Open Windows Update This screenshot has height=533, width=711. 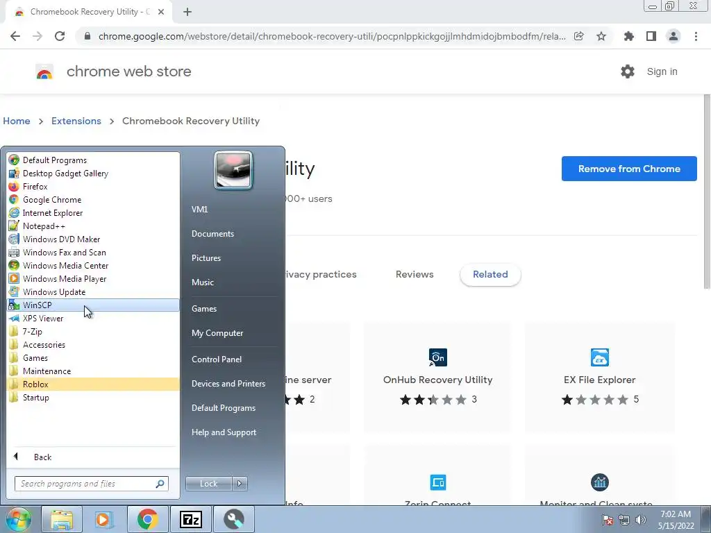(x=93, y=291)
